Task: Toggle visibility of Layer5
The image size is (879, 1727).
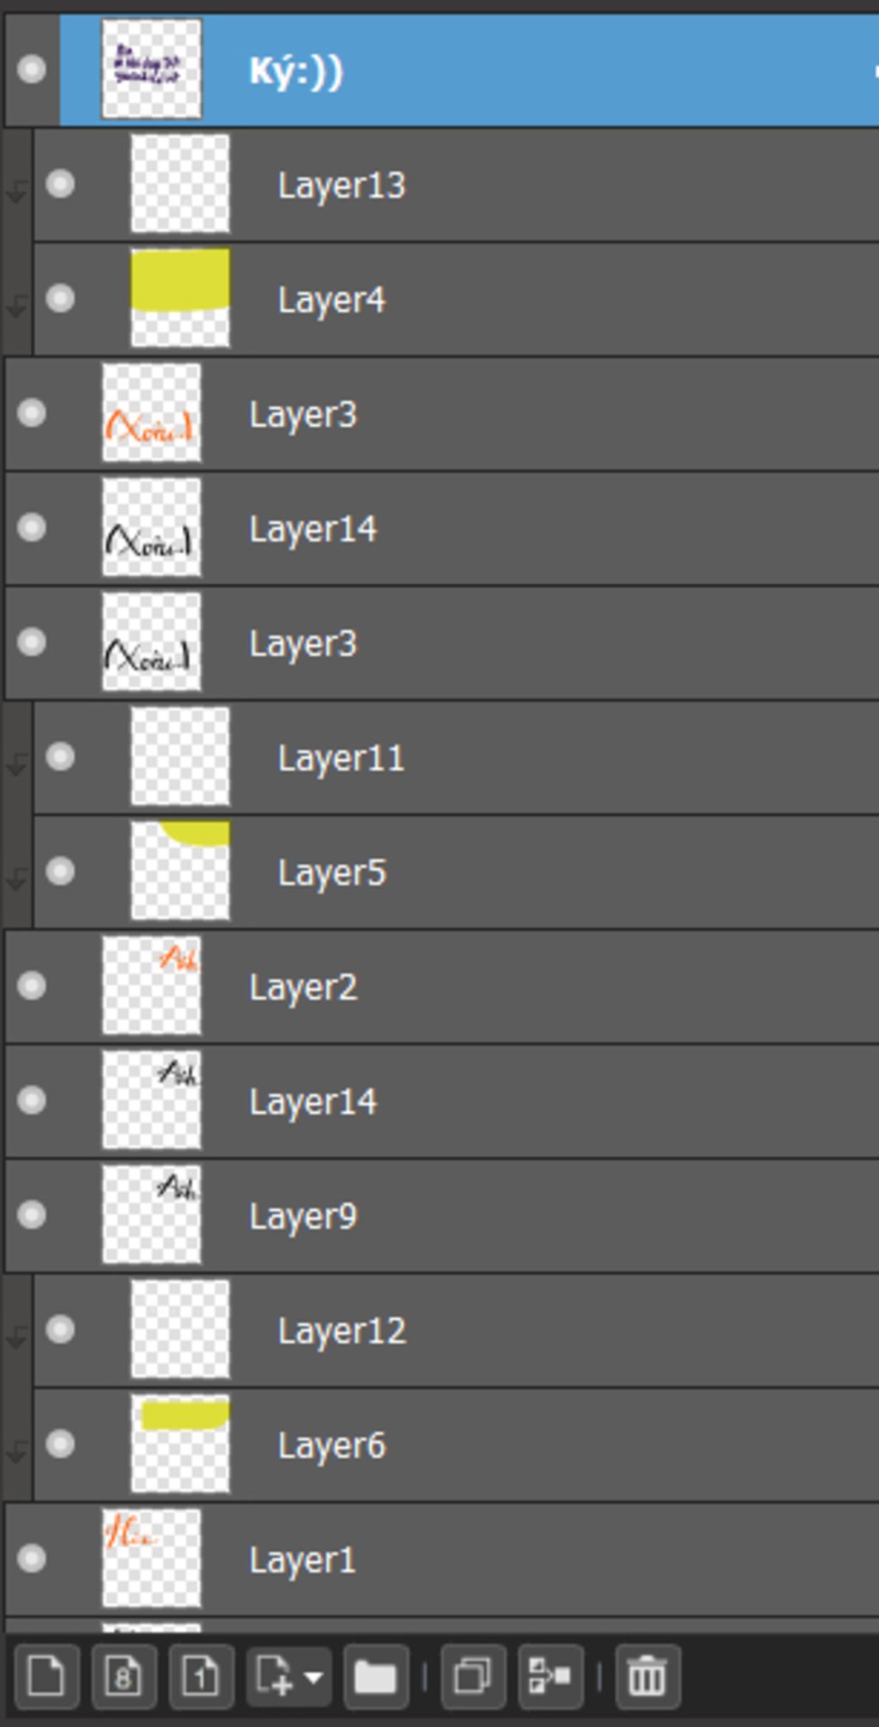Action: tap(60, 871)
